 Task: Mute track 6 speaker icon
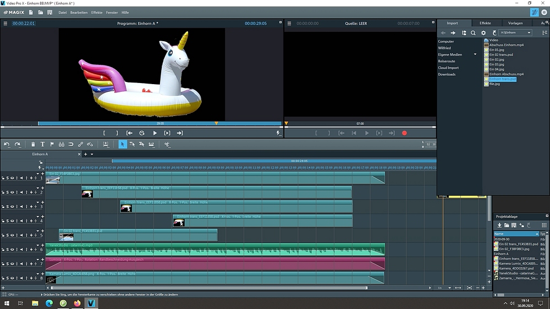[x=21, y=250]
